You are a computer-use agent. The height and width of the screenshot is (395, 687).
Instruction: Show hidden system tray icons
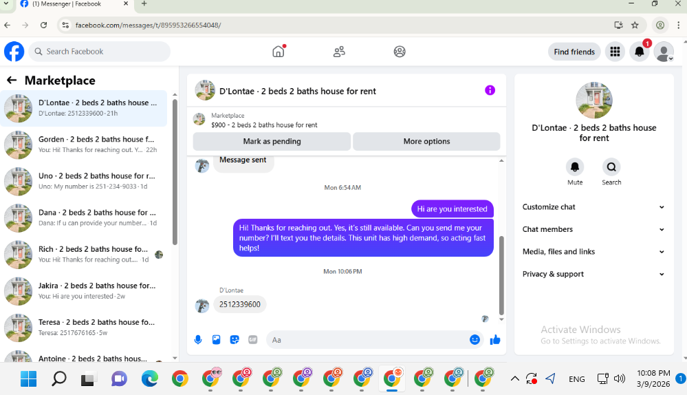pyautogui.click(x=515, y=378)
